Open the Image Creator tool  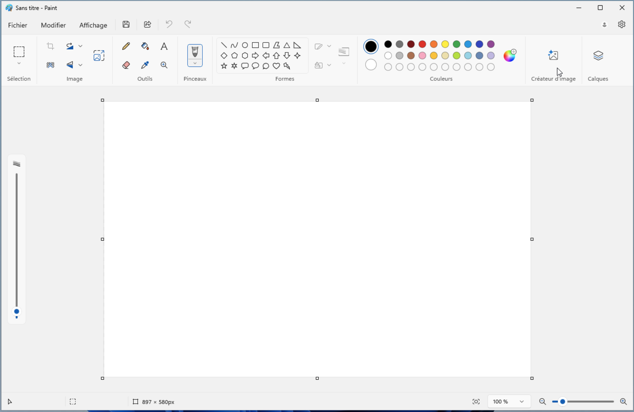click(x=553, y=55)
